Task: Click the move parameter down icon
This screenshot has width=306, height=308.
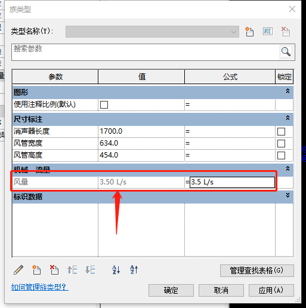Action: click(90, 270)
